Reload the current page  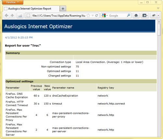coord(96,16)
